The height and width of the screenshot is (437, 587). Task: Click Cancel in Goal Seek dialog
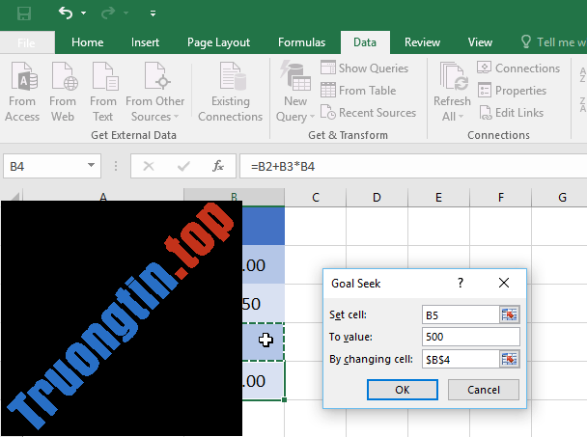[484, 390]
